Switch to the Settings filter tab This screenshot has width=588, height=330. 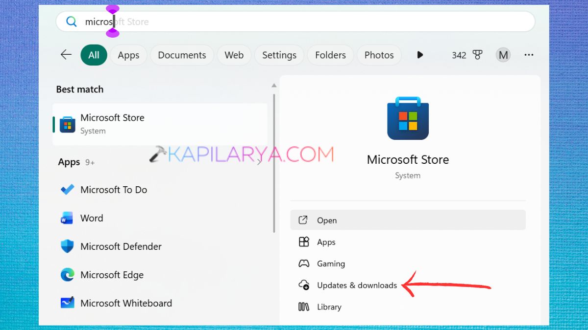pyautogui.click(x=279, y=55)
